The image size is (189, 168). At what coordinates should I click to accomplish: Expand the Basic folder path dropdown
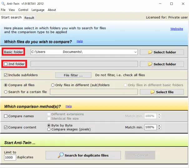[135, 52]
